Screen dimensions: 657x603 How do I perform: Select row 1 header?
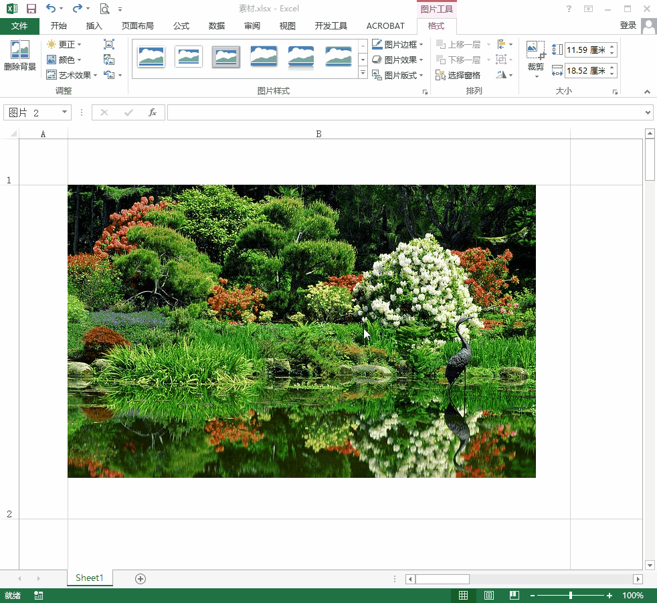pyautogui.click(x=9, y=162)
